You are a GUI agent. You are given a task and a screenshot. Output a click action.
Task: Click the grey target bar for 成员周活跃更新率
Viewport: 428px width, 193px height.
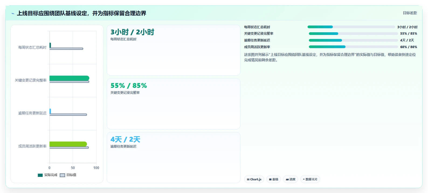click(x=69, y=148)
